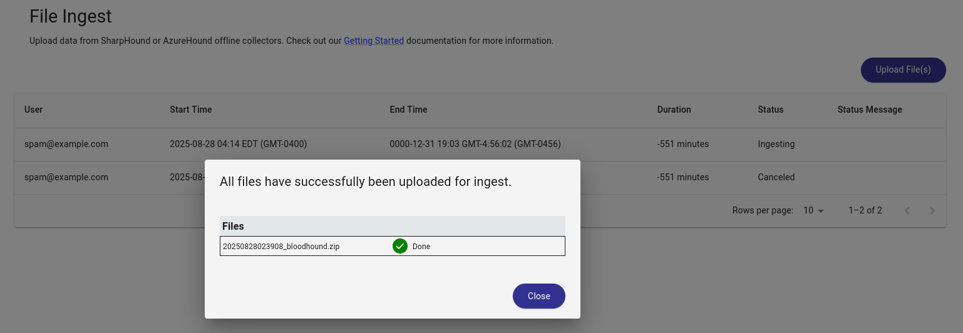Click the Duration column header
Viewport: 963px width, 333px height.
[674, 110]
